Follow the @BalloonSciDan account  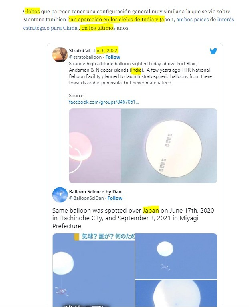[x=115, y=198]
